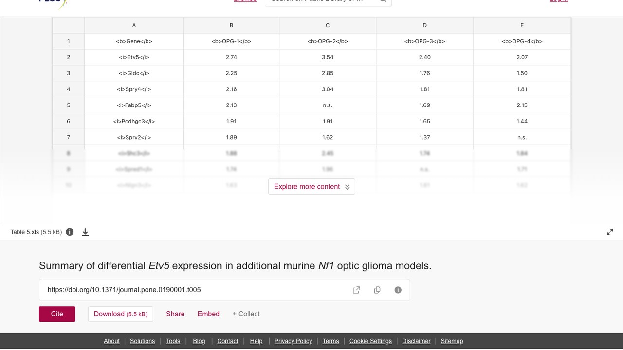This screenshot has height=350, width=623.
Task: Click the Download (5.5 kB) button
Action: (121, 314)
